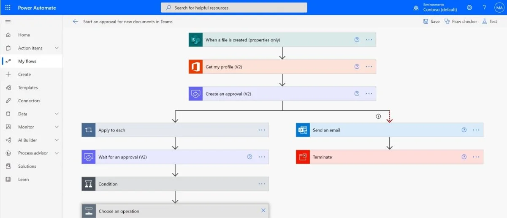Go back using the left arrow
Screen dimensions: 507x218
76,22
